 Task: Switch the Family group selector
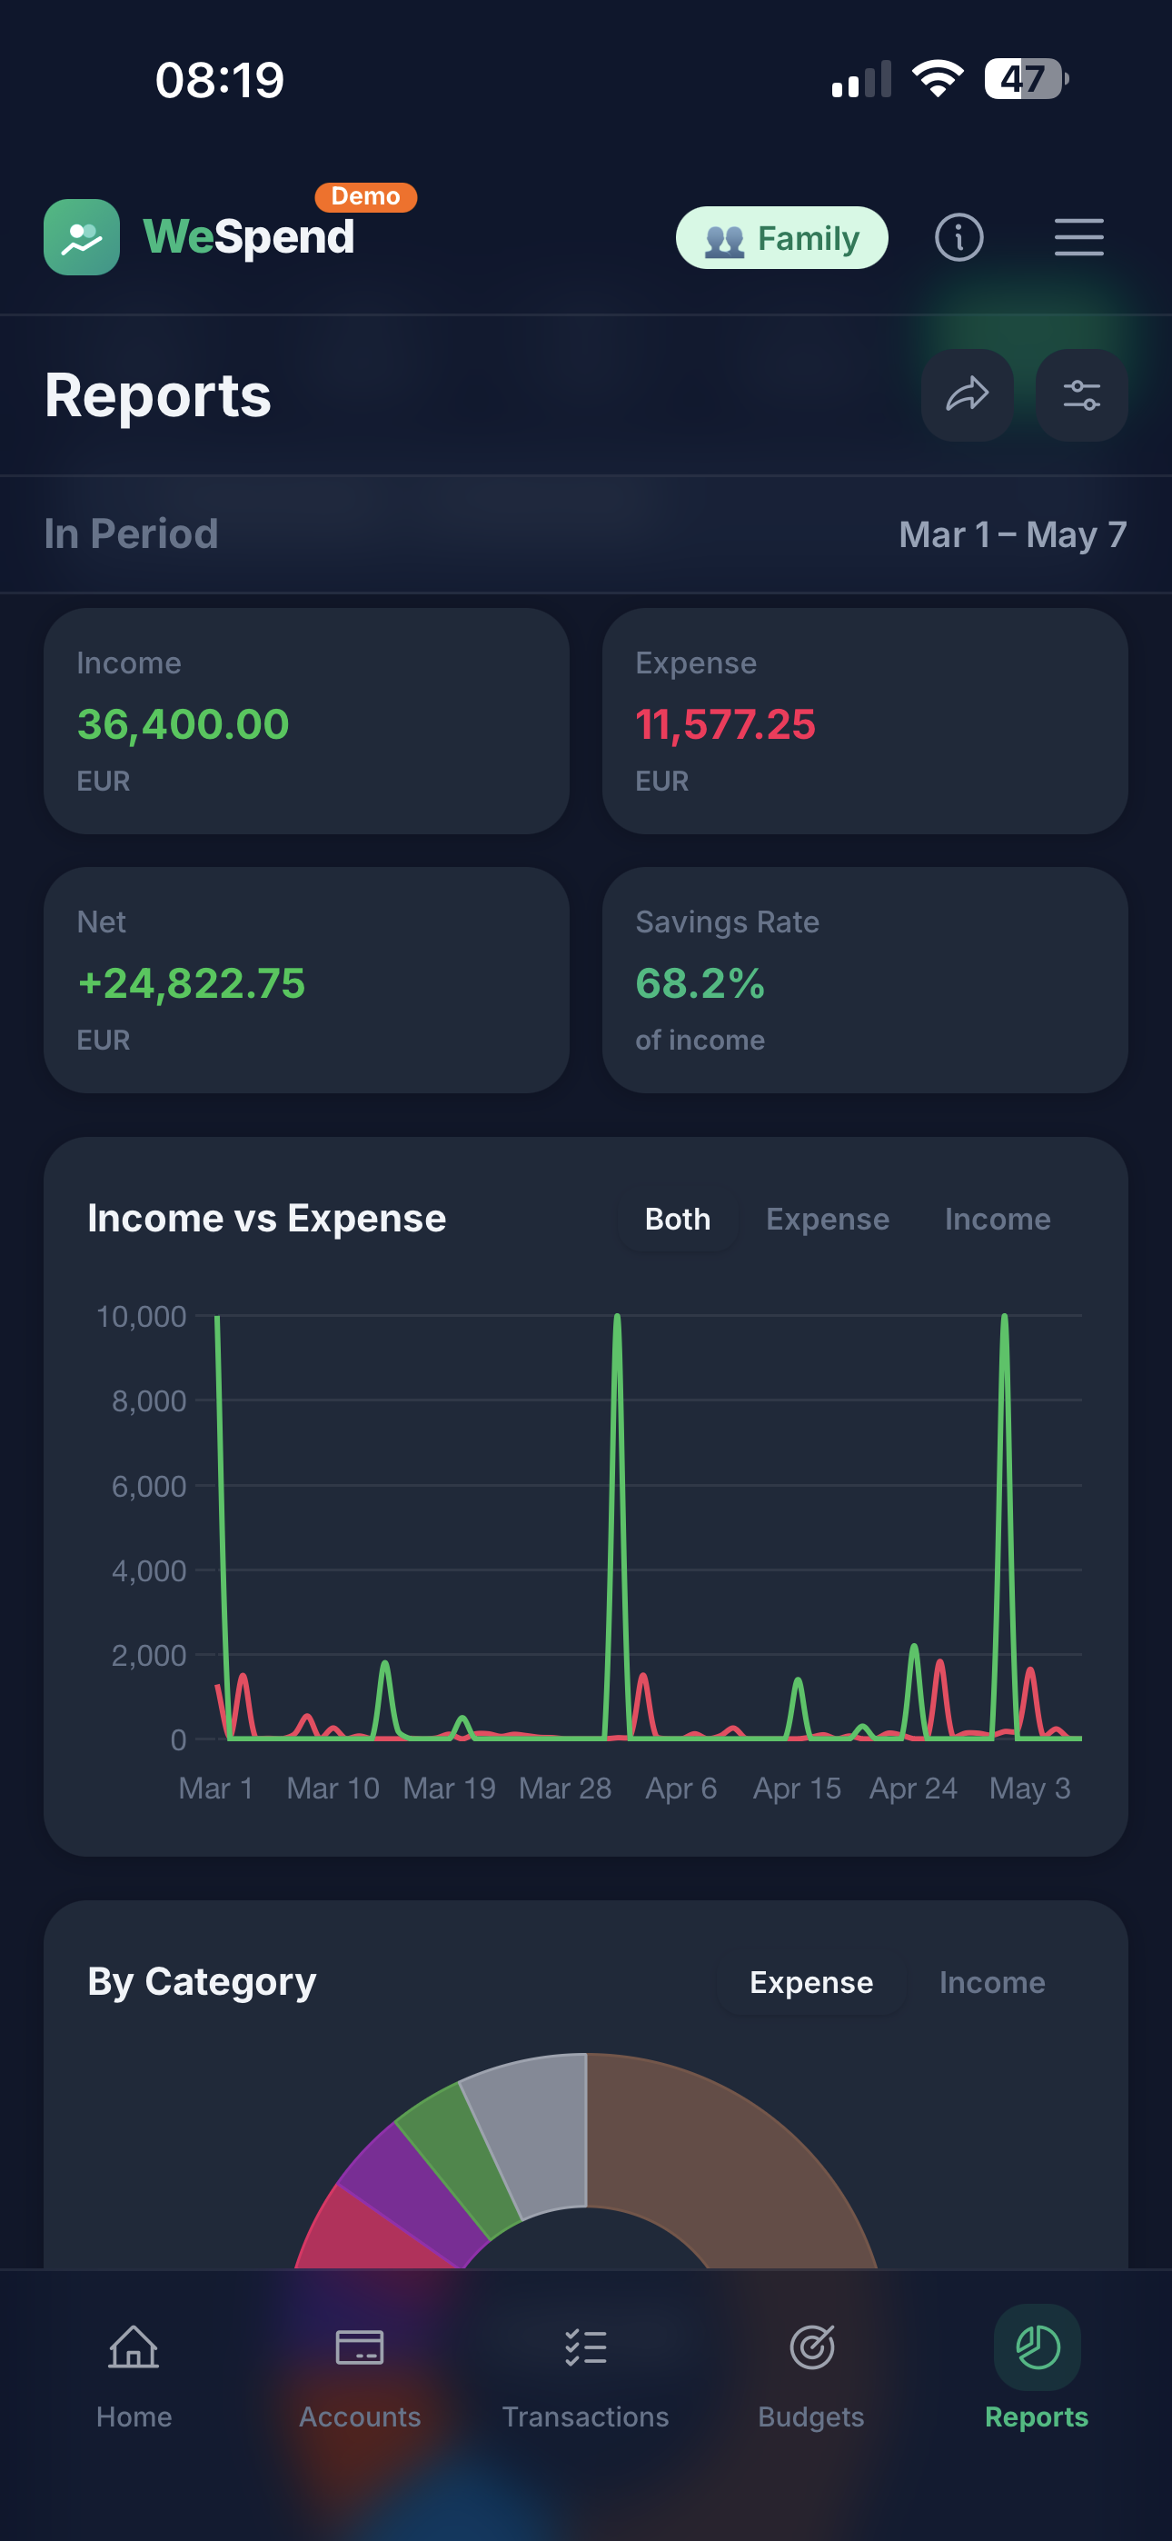tap(781, 238)
